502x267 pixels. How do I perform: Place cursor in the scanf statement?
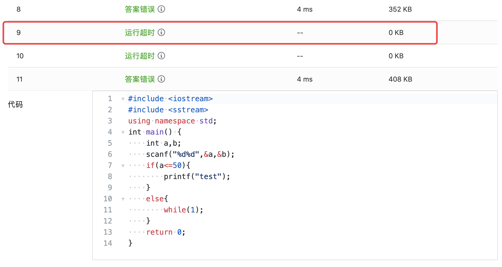[190, 154]
